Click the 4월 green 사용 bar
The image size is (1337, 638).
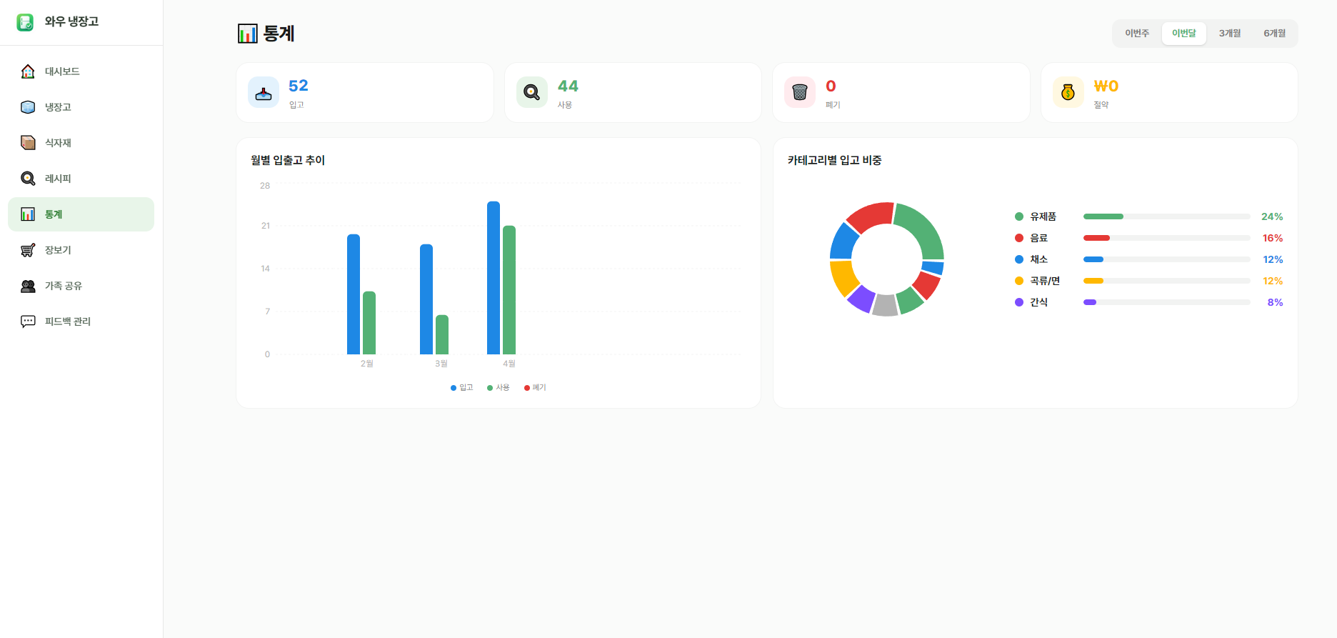[x=509, y=290]
